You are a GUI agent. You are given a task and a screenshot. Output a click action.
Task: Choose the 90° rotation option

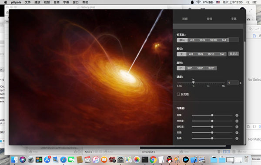190,68
